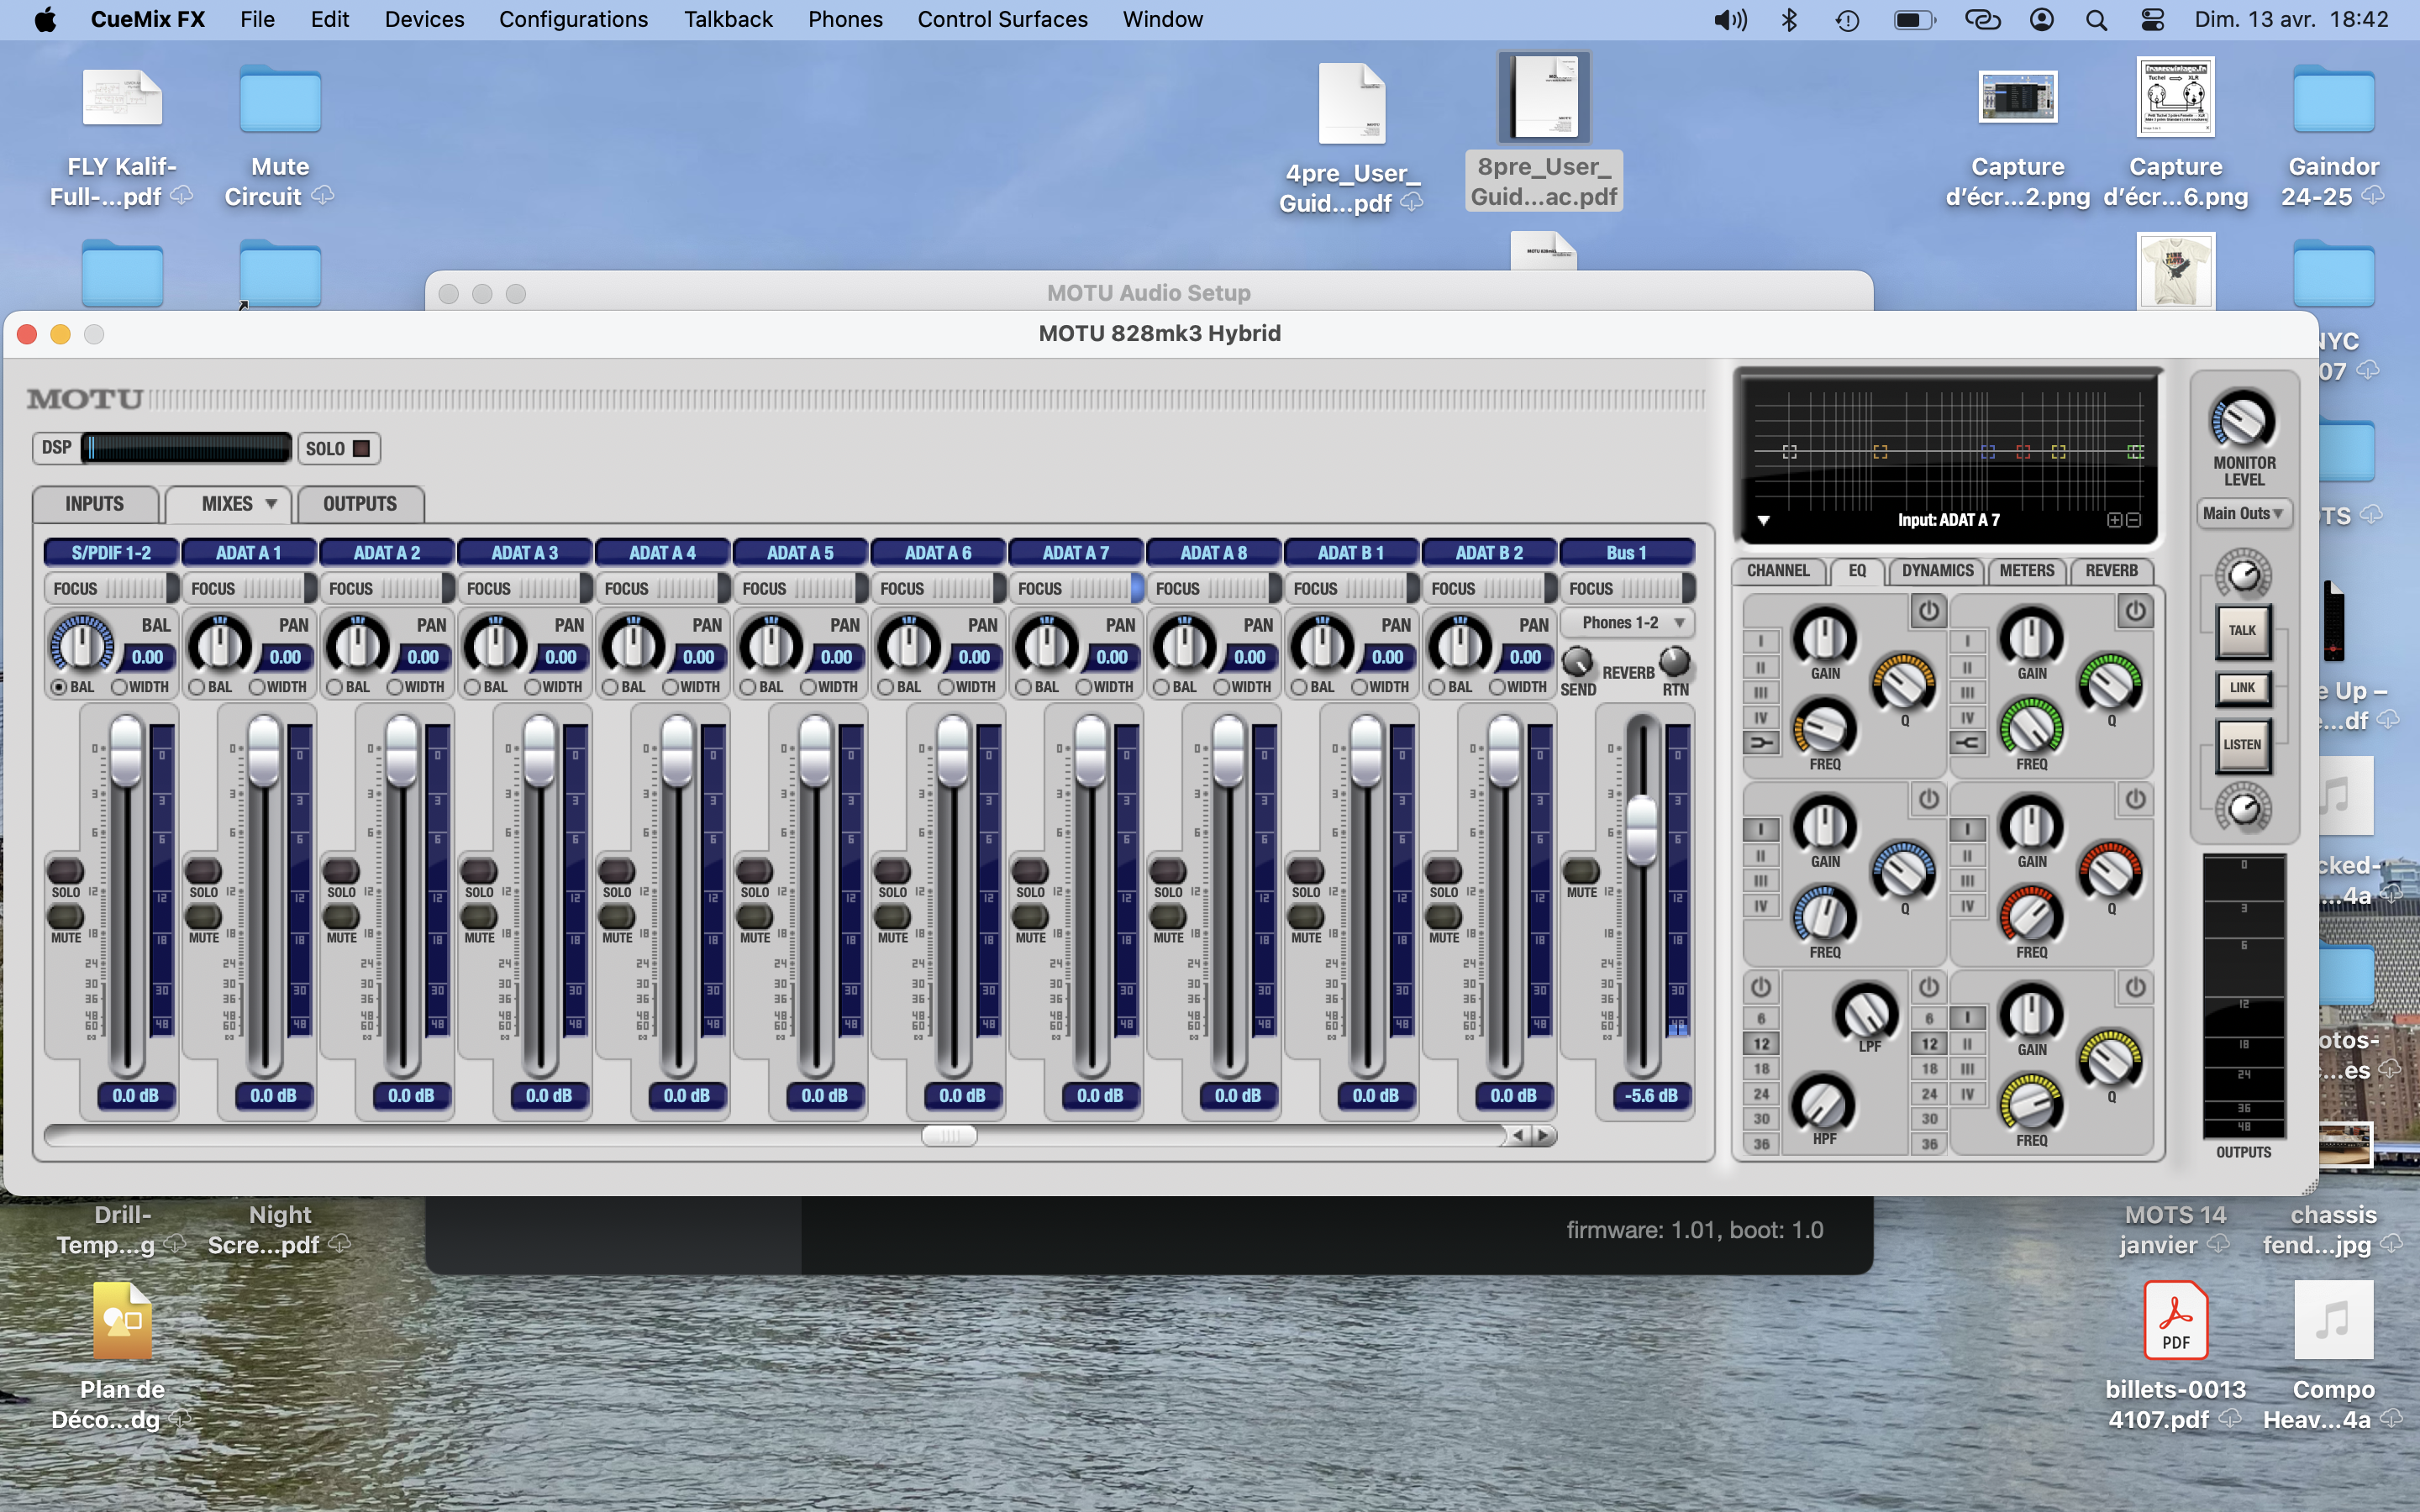The height and width of the screenshot is (1512, 2420).
Task: Toggle the global SOLO indicator button
Action: tap(339, 448)
